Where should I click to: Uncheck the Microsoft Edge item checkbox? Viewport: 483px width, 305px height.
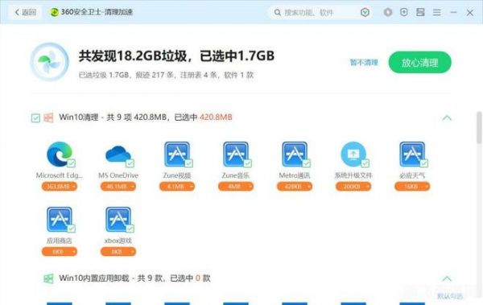pyautogui.click(x=72, y=163)
